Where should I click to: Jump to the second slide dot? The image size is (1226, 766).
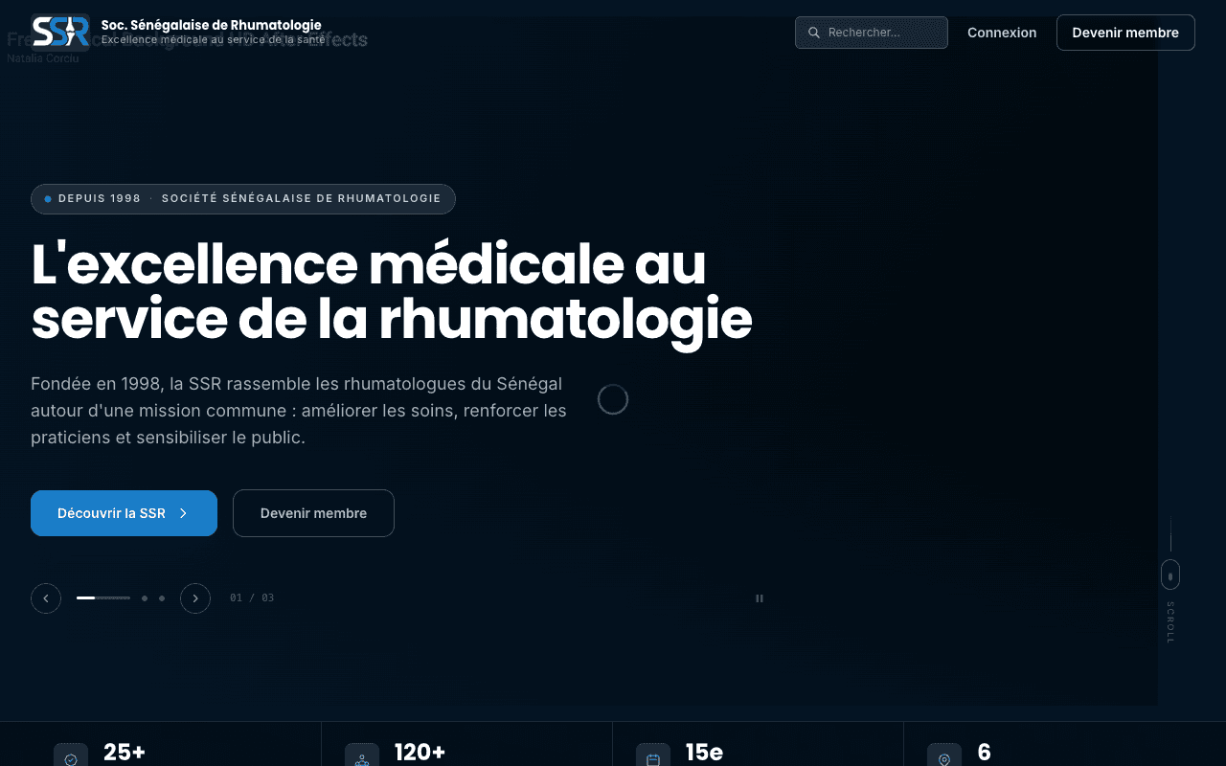pyautogui.click(x=145, y=598)
